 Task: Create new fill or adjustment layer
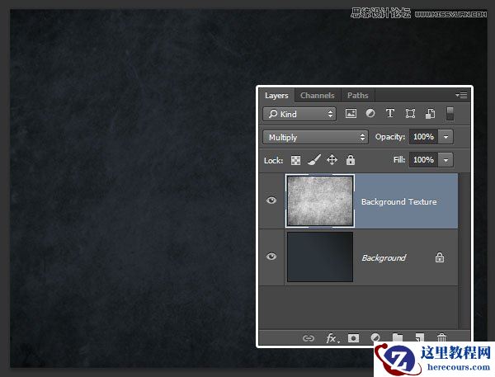(x=375, y=338)
